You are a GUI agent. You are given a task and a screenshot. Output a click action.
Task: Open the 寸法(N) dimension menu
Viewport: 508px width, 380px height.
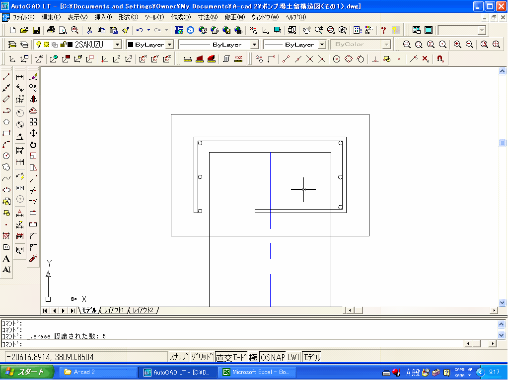[208, 17]
